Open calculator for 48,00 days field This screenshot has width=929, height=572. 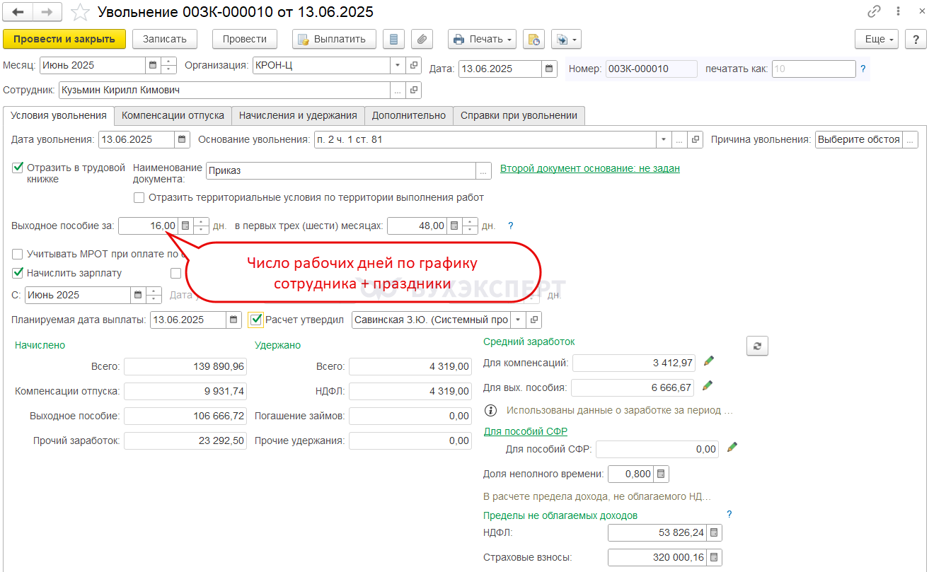click(x=454, y=226)
